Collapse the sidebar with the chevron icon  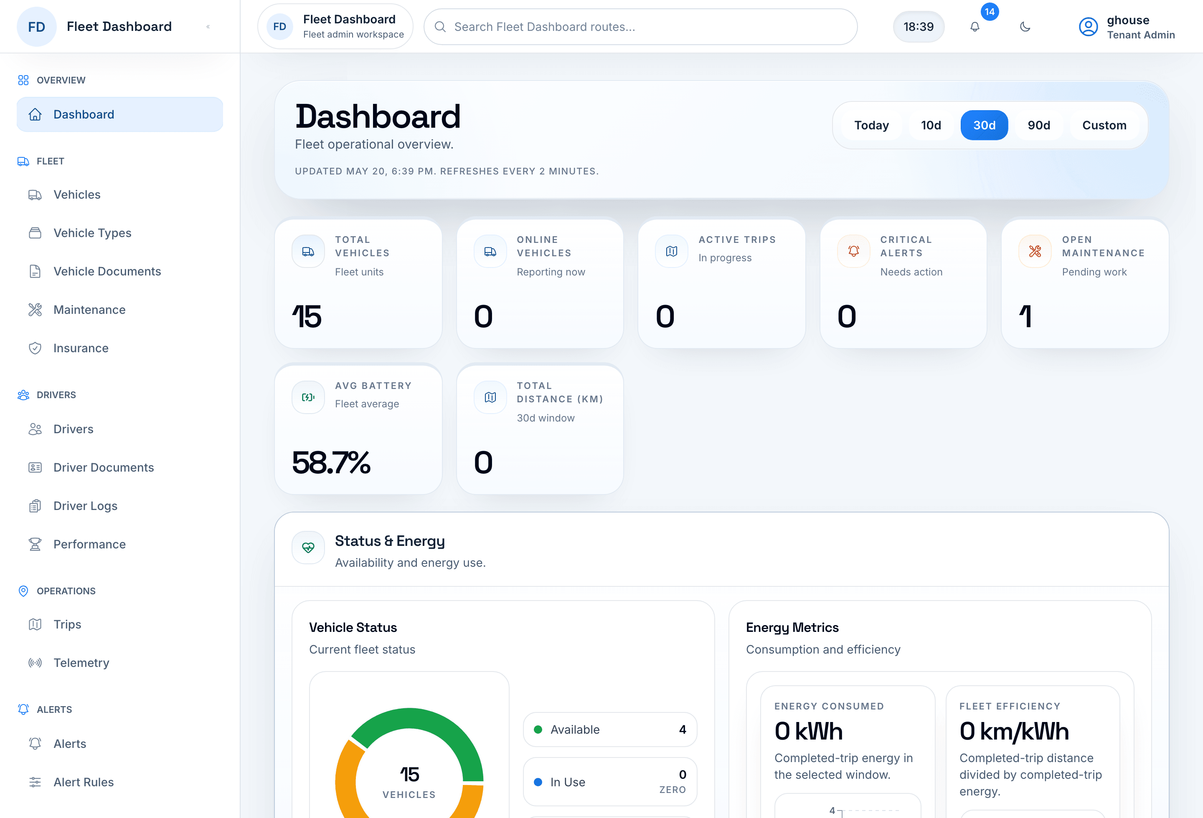[x=208, y=27]
